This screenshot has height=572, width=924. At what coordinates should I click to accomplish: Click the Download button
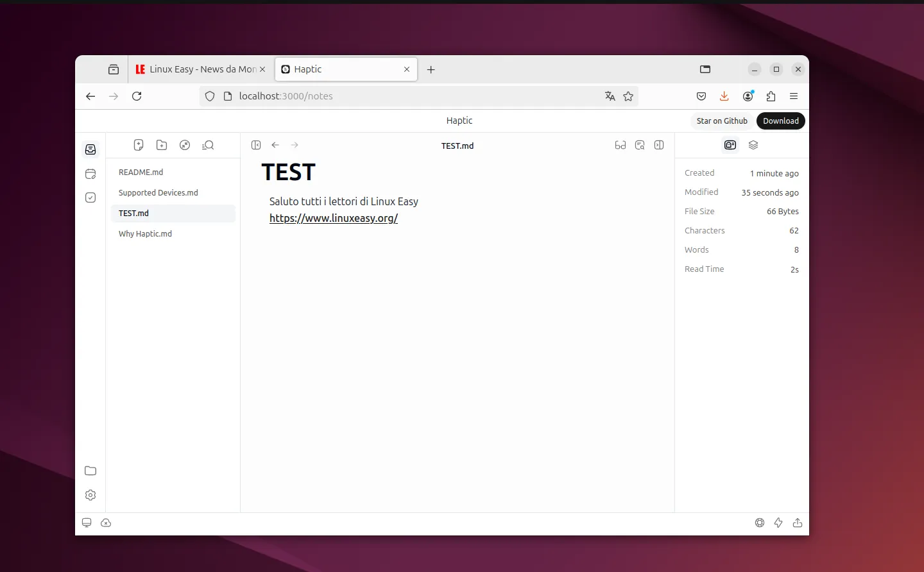click(x=780, y=121)
